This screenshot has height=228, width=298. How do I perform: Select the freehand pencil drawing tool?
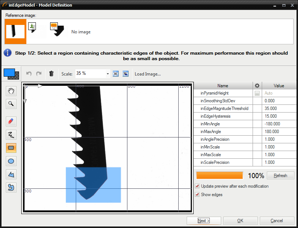11,135
